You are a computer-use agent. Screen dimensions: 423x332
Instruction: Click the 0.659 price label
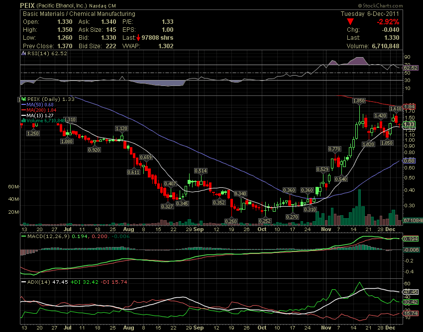click(146, 158)
